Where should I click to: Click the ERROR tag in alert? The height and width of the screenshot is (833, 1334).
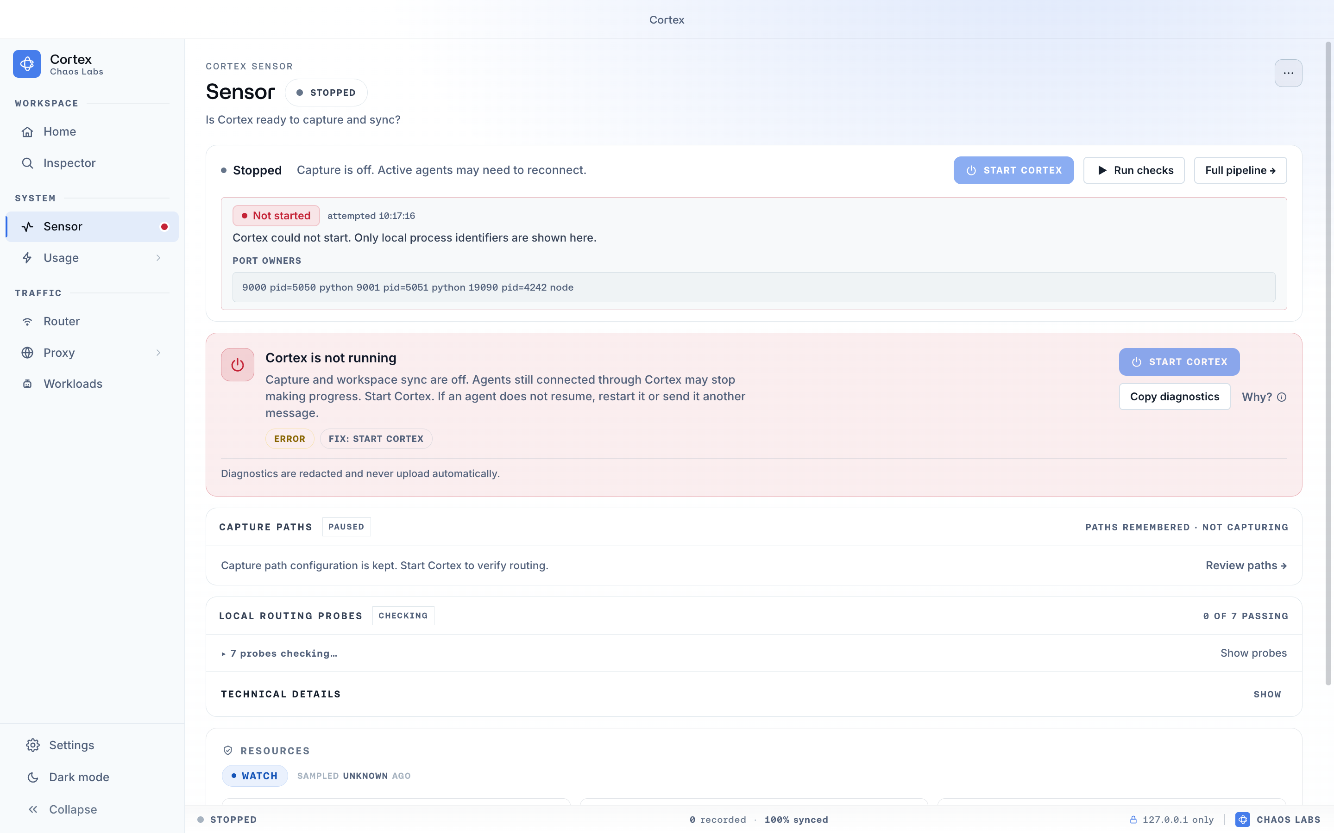[289, 439]
